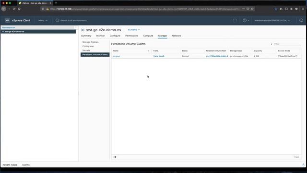Image resolution: width=307 pixels, height=173 pixels.
Task: Click the insecure connection lock warning icon
Action: pyautogui.click(x=47, y=9)
